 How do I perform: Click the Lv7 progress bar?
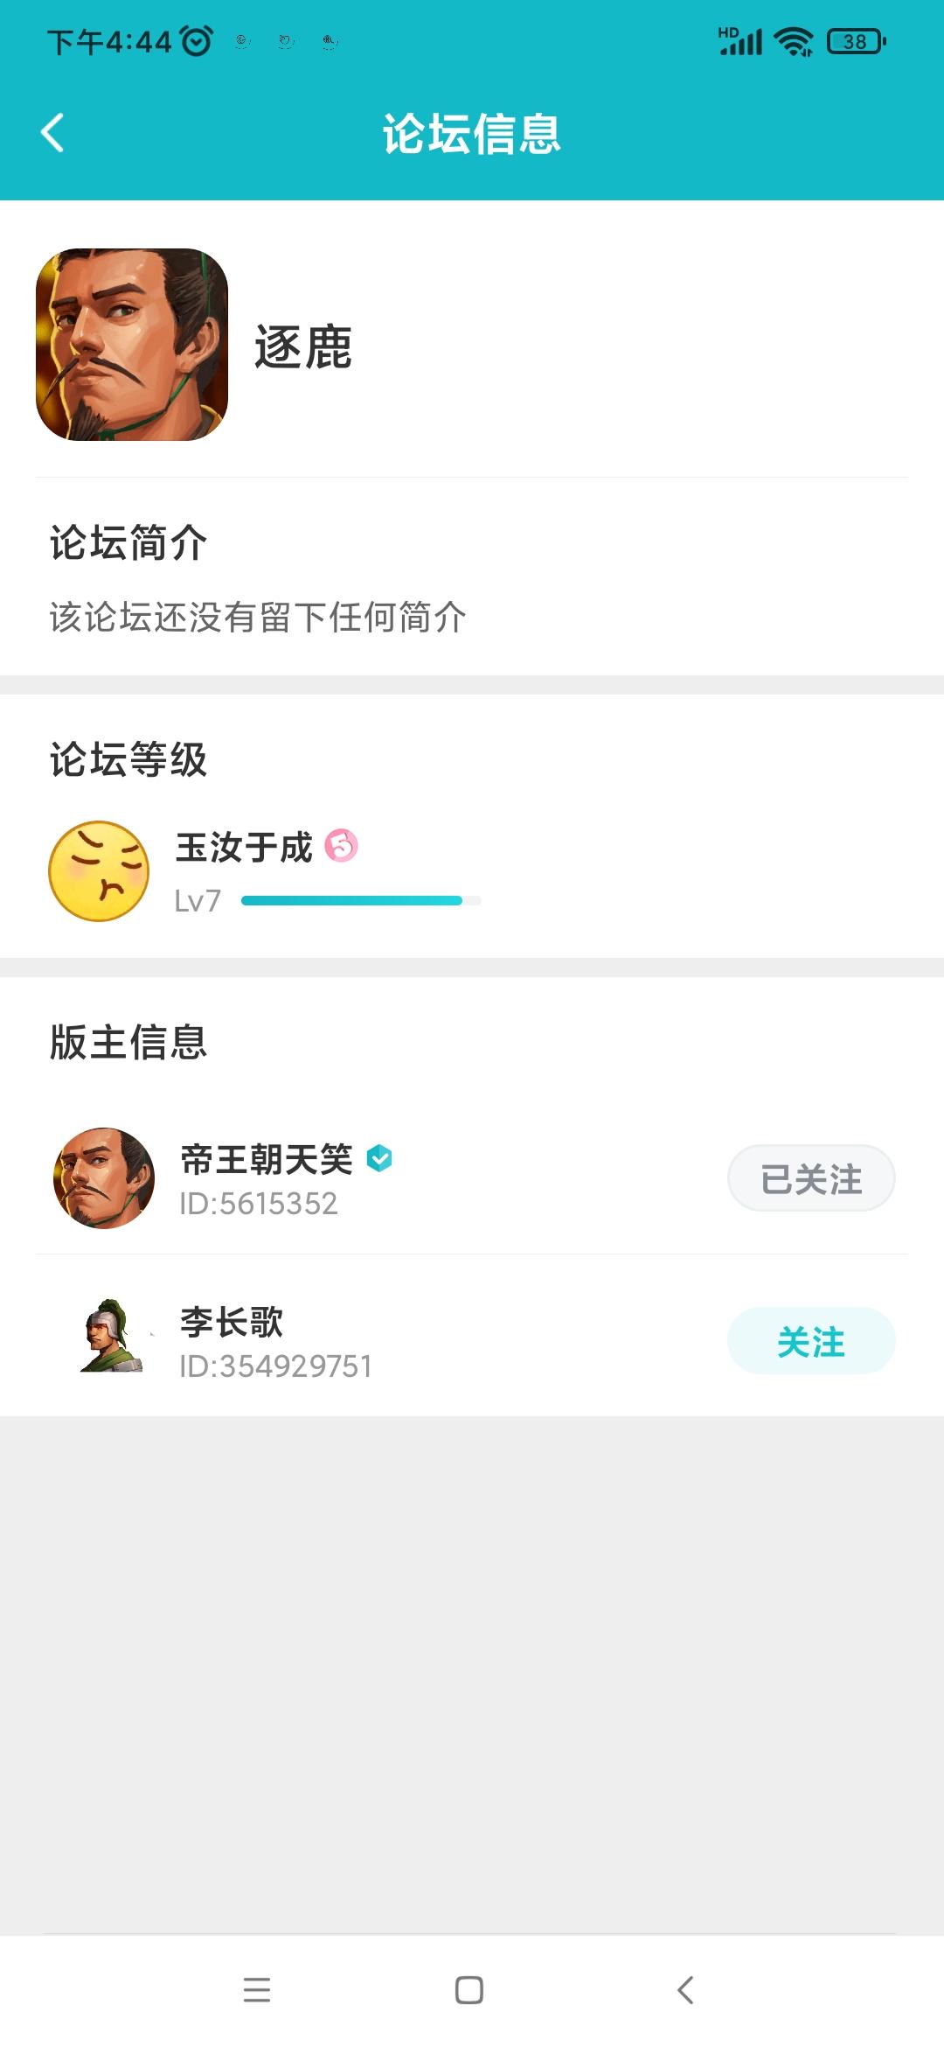point(360,900)
